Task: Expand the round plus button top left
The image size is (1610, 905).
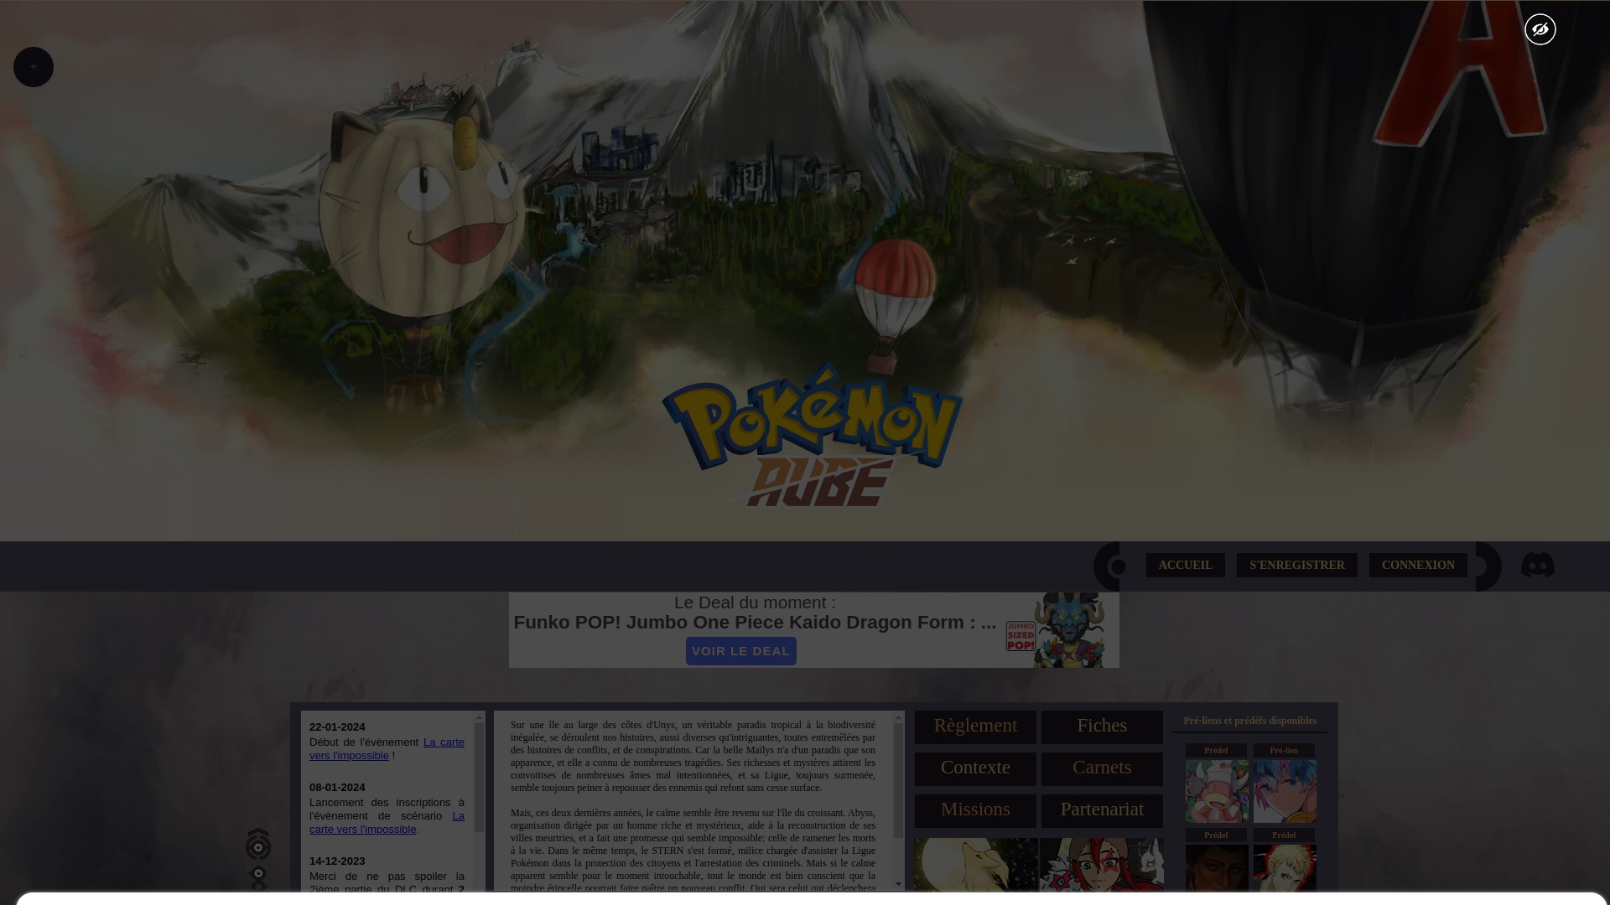Action: pyautogui.click(x=34, y=67)
